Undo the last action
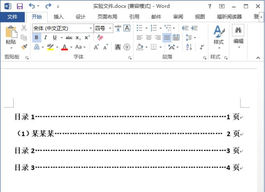Screen dimensions: 265x192 32,6
